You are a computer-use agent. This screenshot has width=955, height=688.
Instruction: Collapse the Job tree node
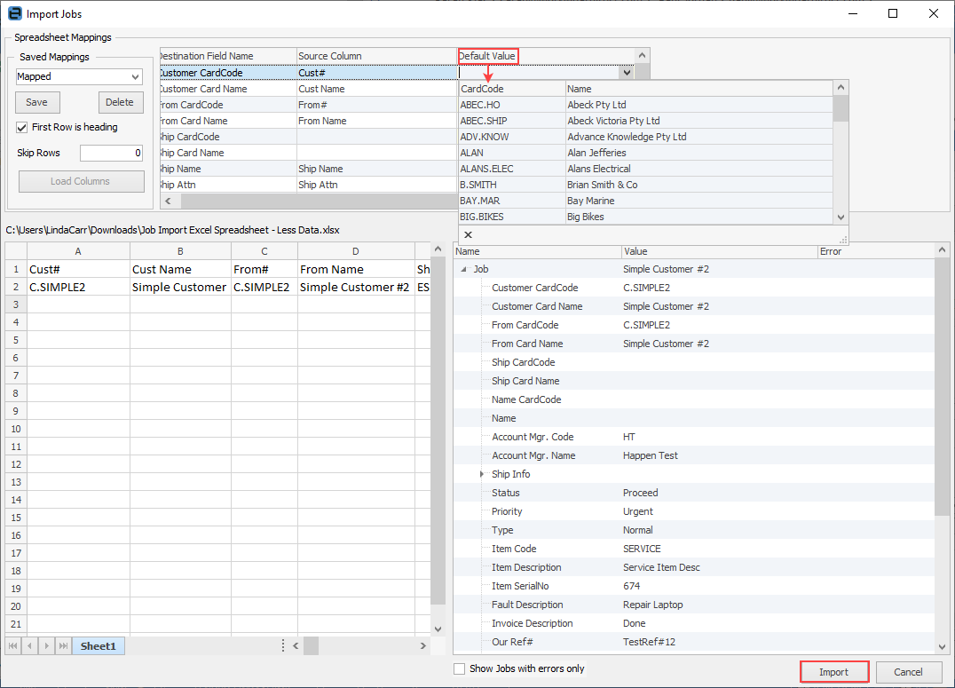pos(464,269)
